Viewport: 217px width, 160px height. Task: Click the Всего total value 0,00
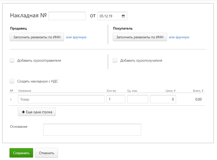(x=199, y=99)
